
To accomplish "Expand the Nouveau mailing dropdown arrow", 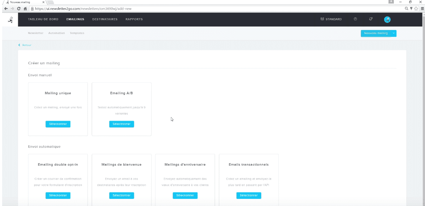I will [393, 33].
